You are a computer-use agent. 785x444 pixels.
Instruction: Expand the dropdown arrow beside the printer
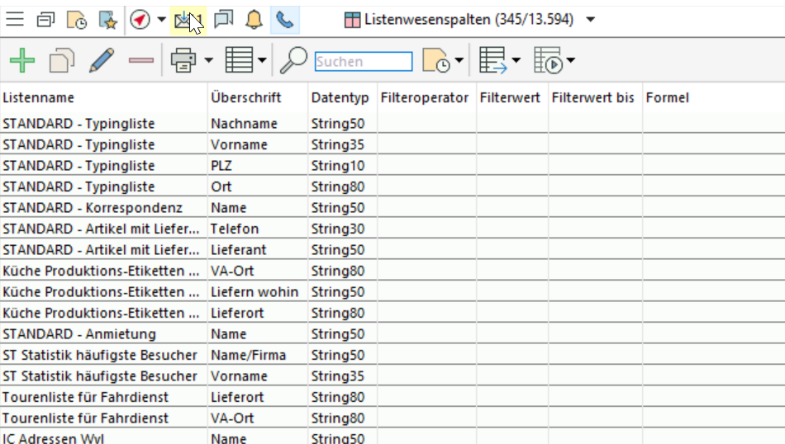tap(208, 60)
